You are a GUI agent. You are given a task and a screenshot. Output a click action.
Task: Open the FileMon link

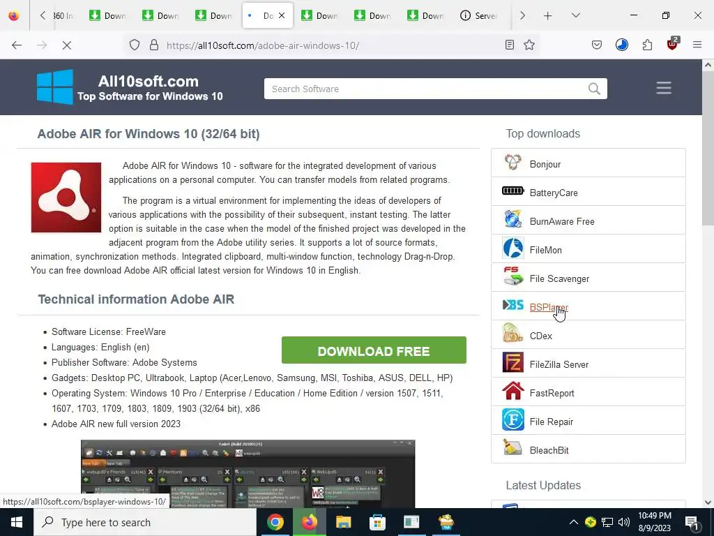point(545,251)
